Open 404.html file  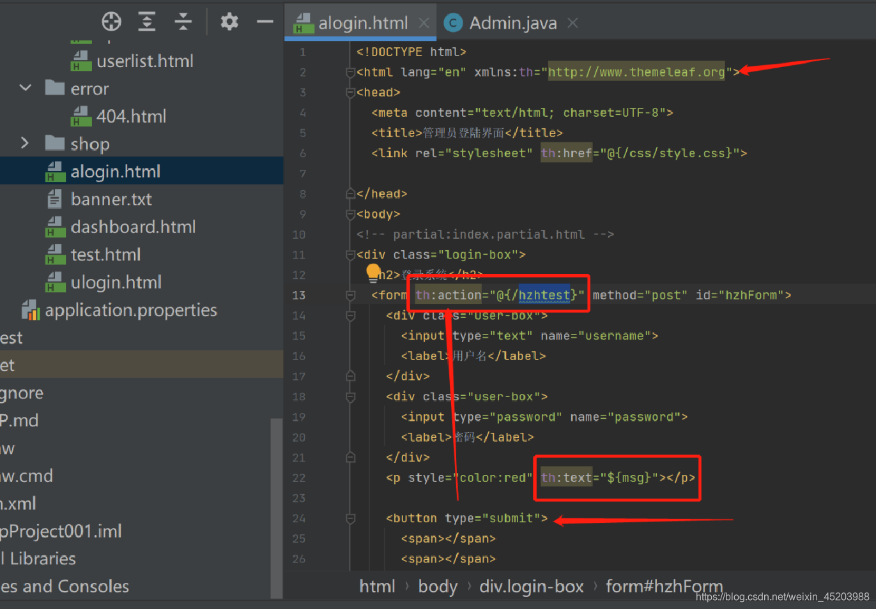(131, 116)
